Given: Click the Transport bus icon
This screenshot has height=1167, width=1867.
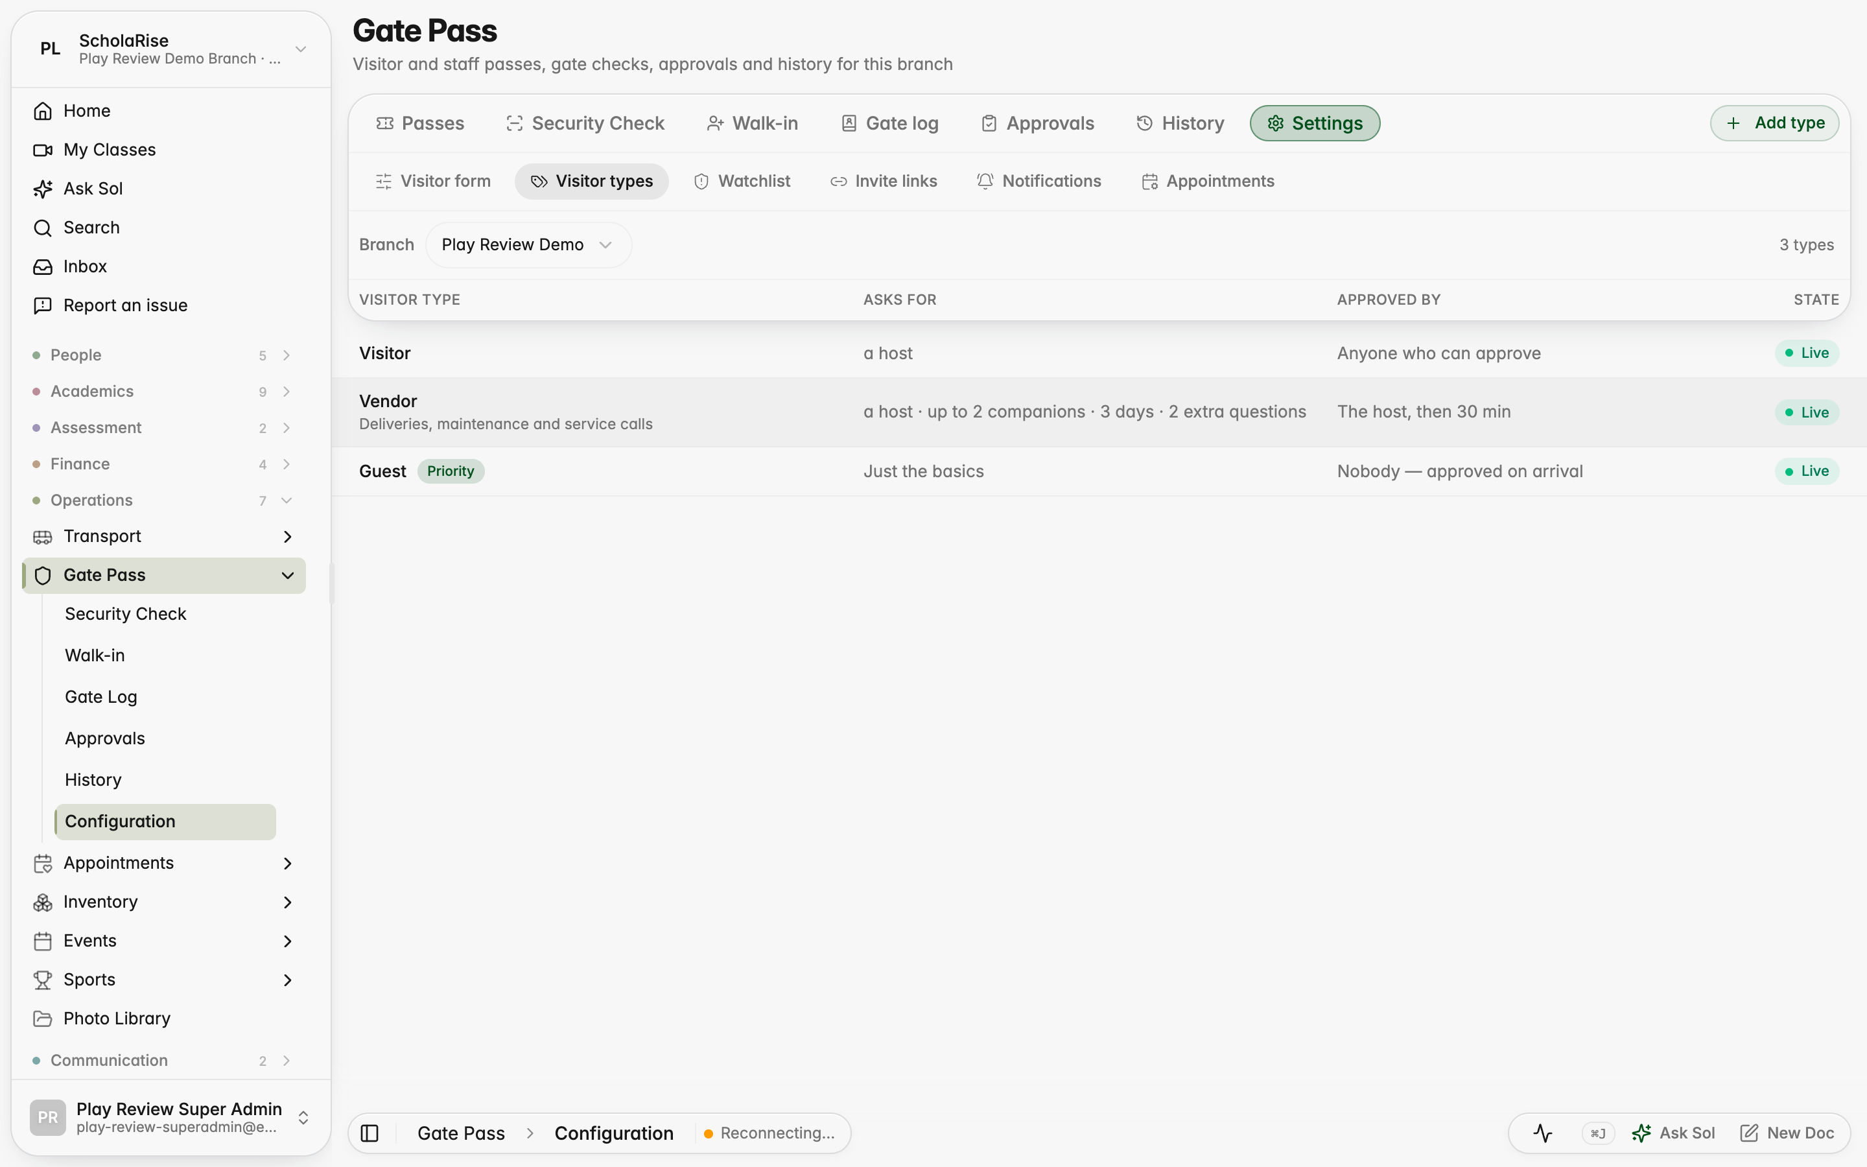Looking at the screenshot, I should 42,536.
